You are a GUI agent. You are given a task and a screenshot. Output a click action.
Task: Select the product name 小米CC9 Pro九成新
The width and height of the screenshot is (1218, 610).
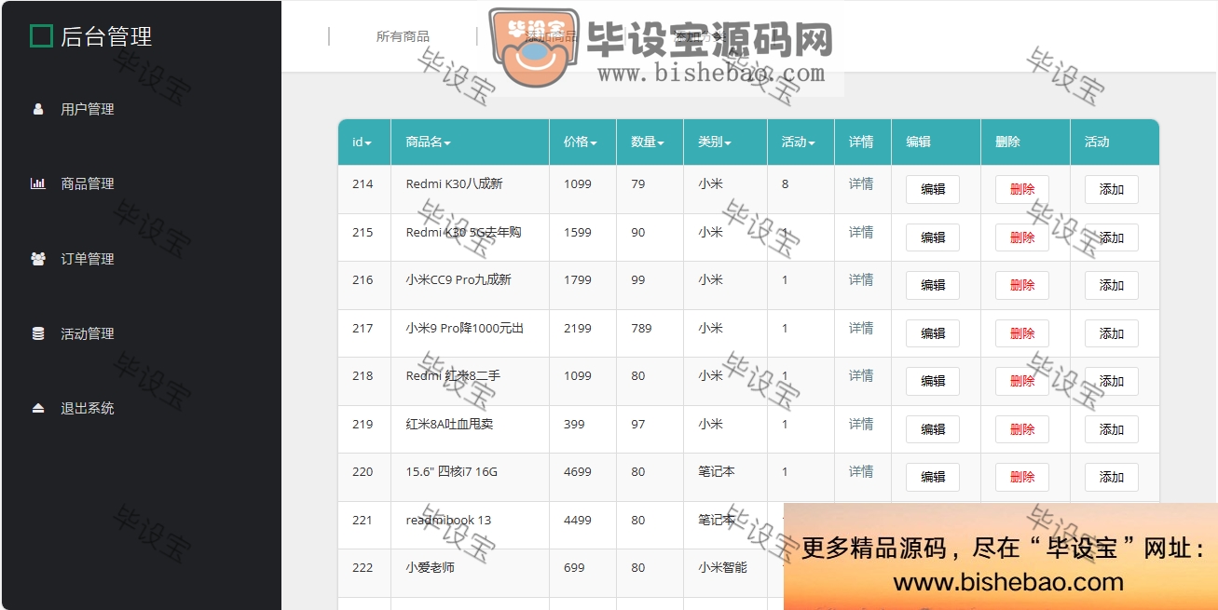tap(458, 279)
